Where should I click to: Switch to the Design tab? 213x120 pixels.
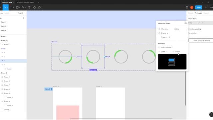(x=191, y=13)
